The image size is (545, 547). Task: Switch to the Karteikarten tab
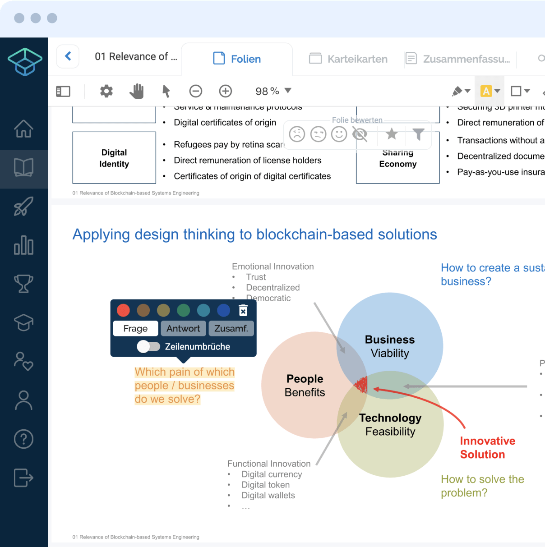click(x=348, y=59)
